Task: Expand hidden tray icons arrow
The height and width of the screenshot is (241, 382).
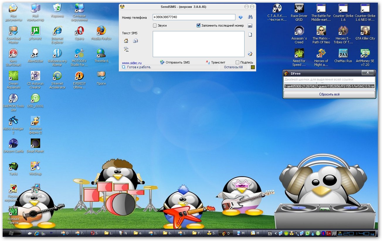Action: 276,233
